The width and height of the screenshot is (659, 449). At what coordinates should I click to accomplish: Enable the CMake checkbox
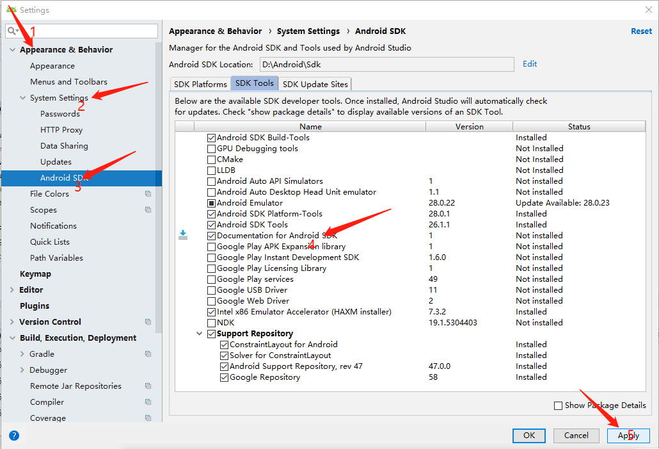click(x=211, y=159)
